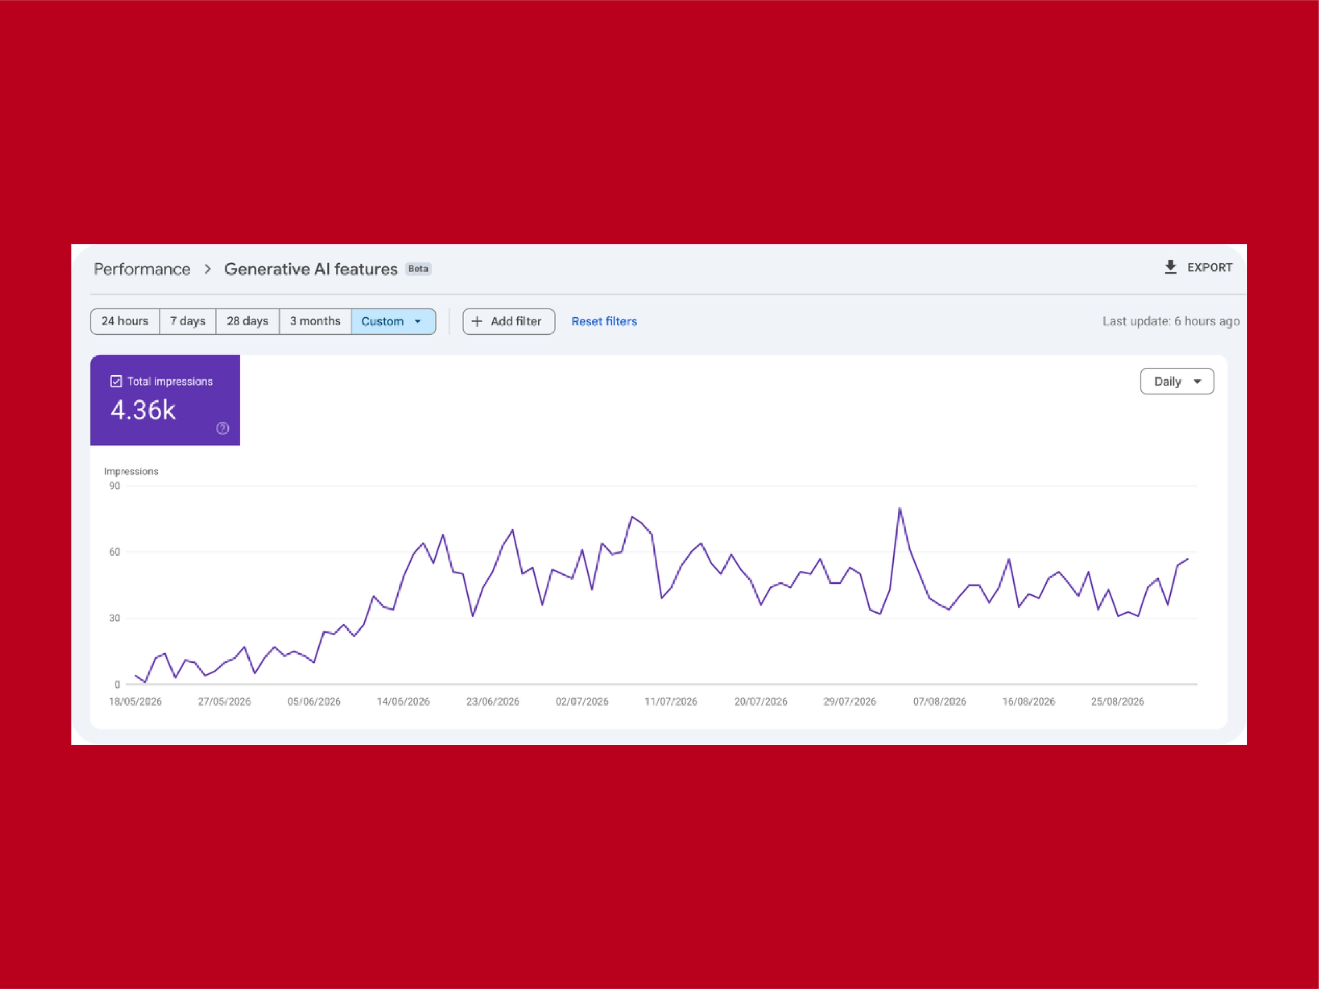Click the Reset filters link

pyautogui.click(x=604, y=321)
